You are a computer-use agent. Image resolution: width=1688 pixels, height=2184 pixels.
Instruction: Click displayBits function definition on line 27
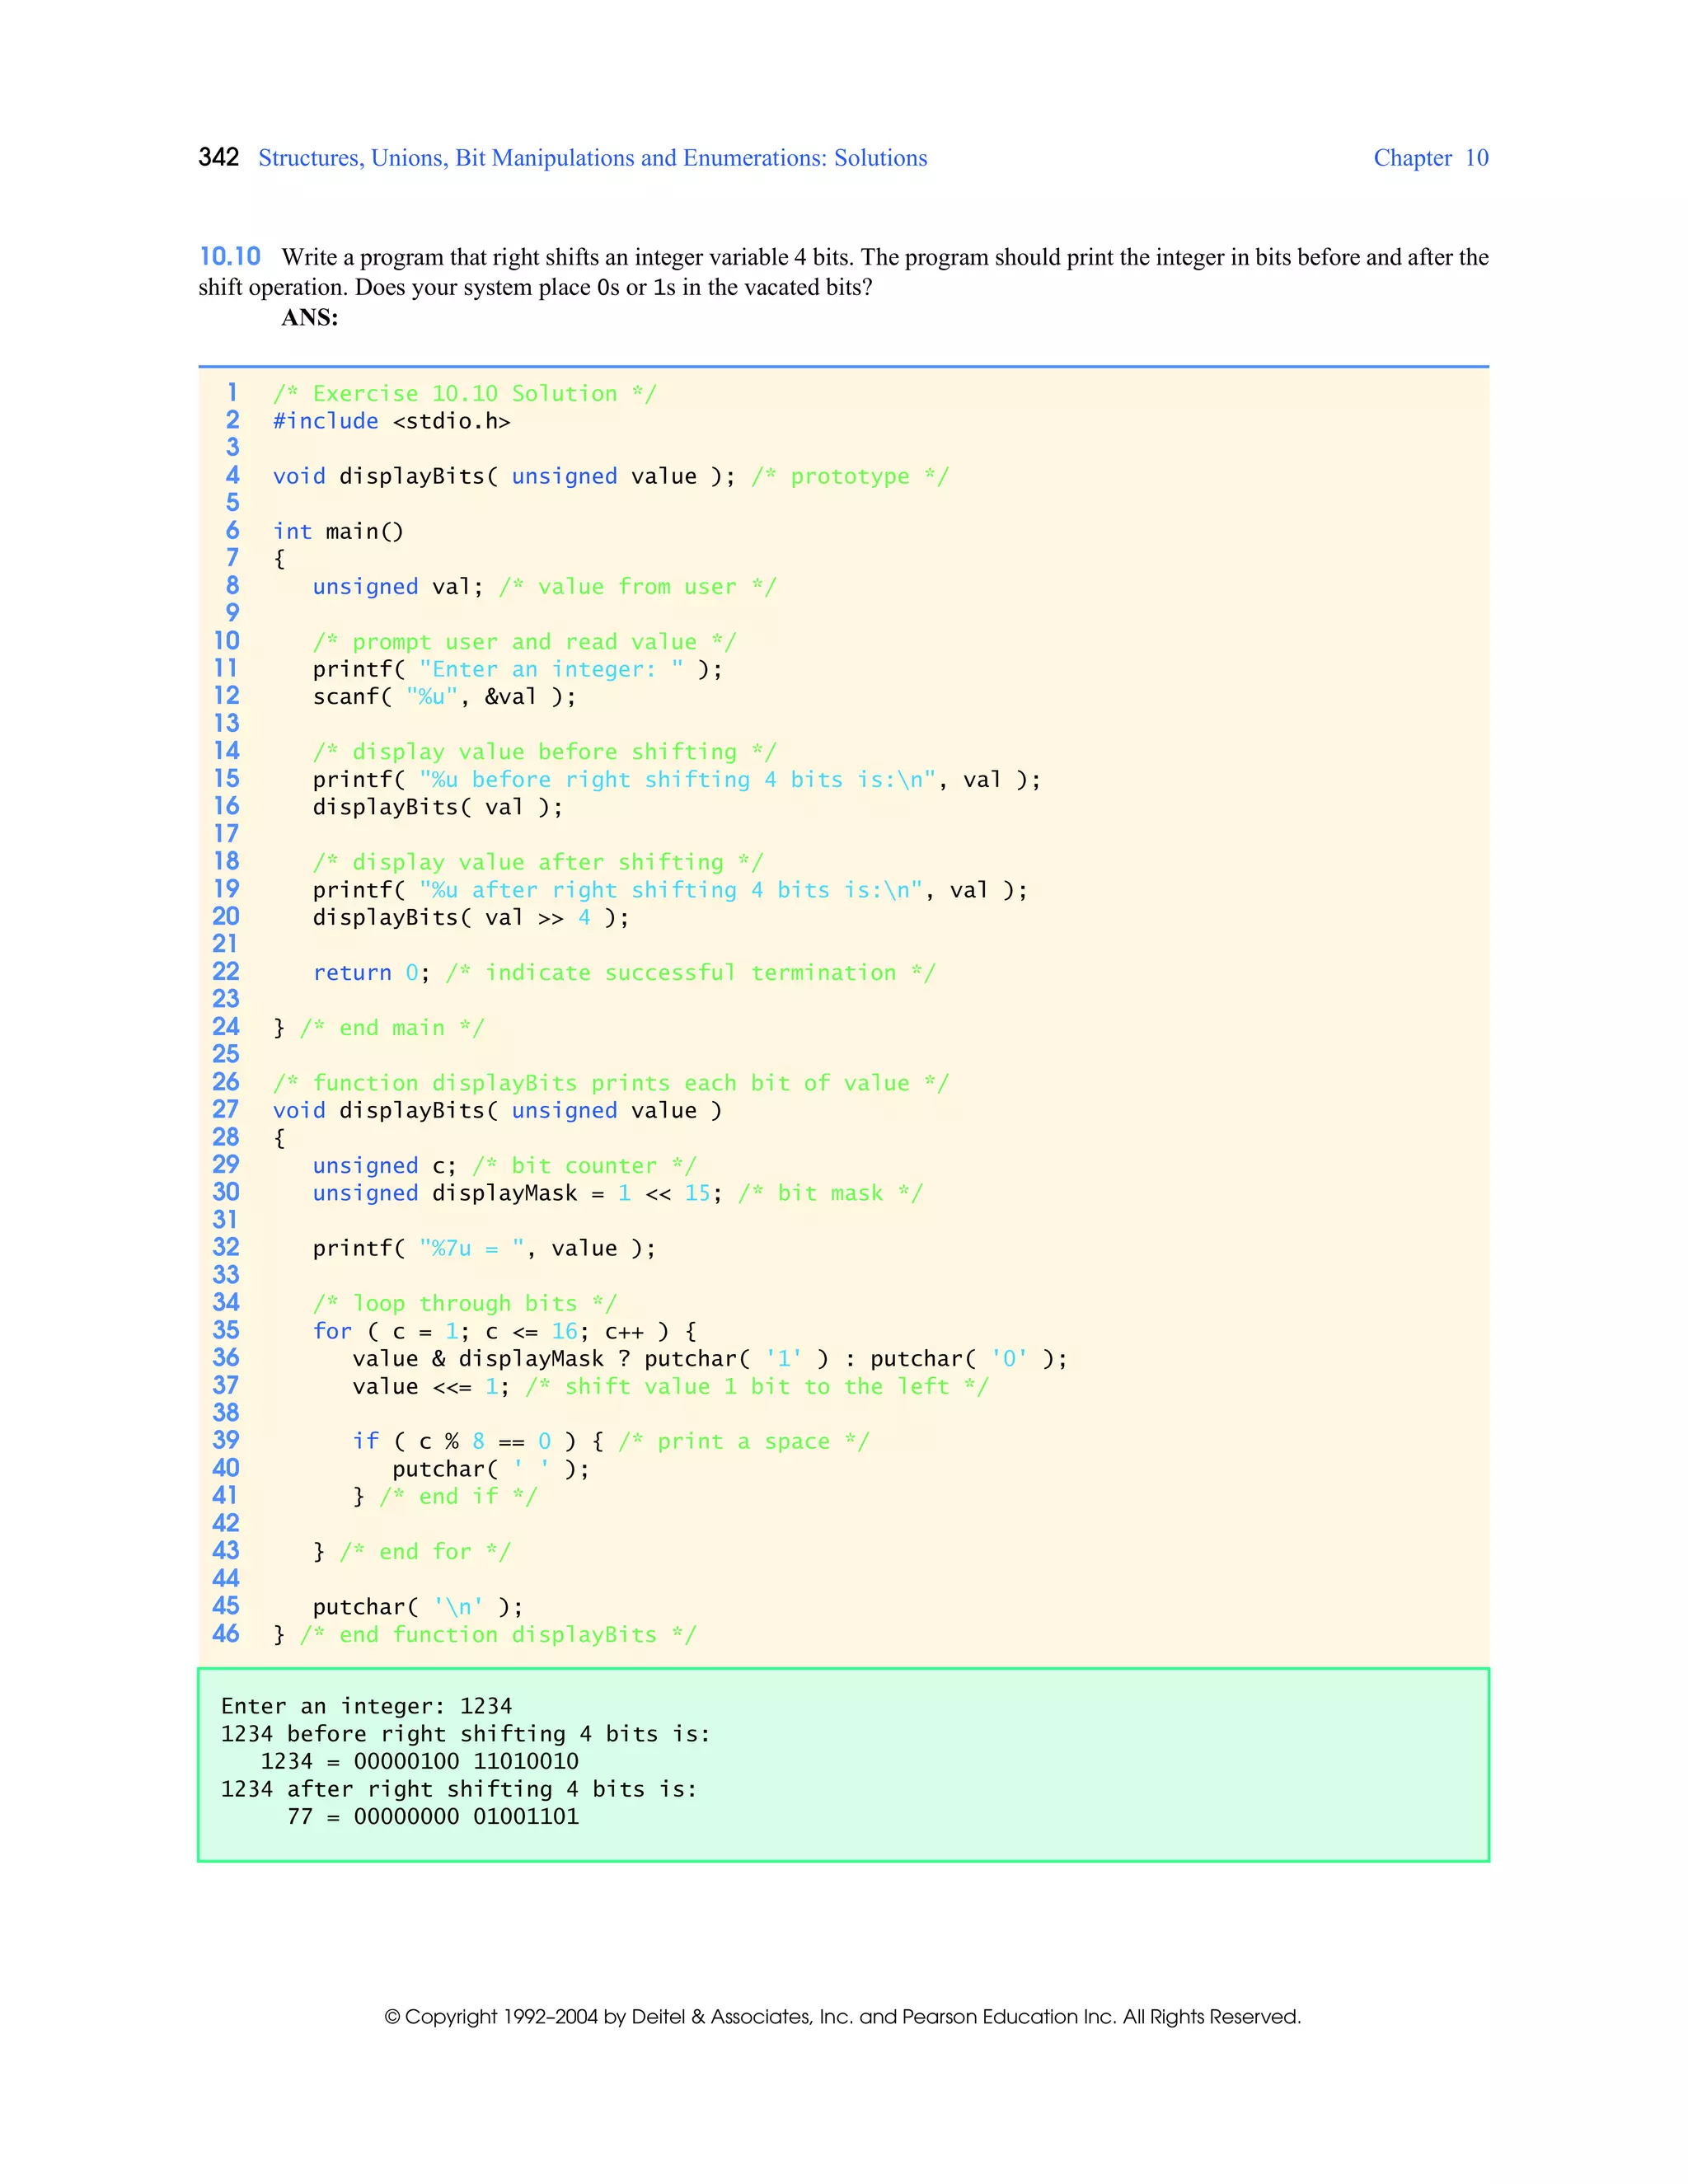[497, 1111]
